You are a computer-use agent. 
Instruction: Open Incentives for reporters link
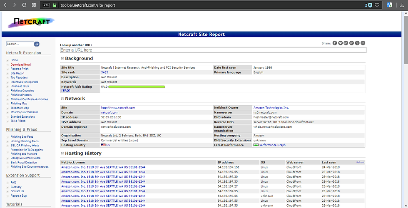pos(25,82)
